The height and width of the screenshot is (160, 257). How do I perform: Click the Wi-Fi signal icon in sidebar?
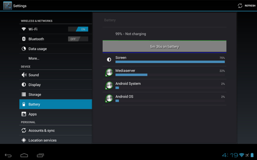24,29
